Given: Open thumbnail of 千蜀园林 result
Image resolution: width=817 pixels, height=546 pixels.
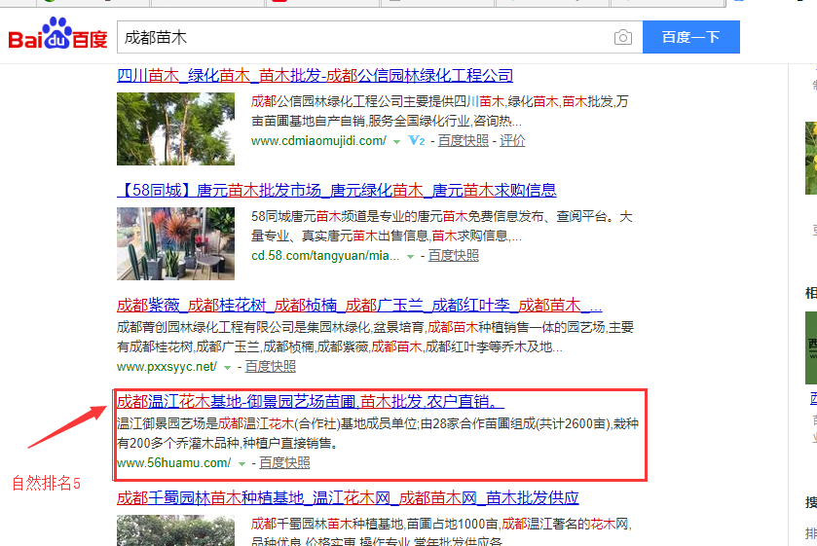Looking at the screenshot, I should (x=175, y=530).
